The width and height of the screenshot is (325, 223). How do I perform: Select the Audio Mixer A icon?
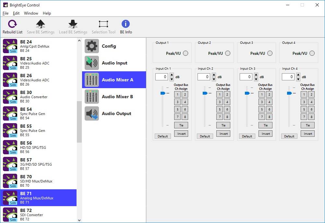tap(92, 80)
